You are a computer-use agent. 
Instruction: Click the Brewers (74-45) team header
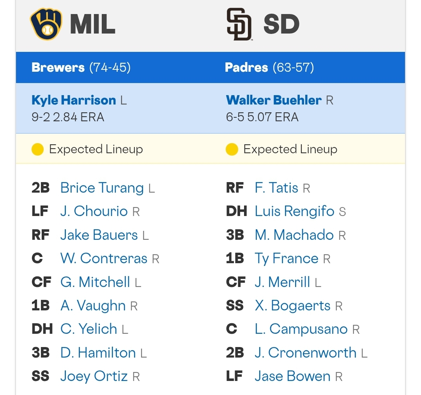pos(81,67)
